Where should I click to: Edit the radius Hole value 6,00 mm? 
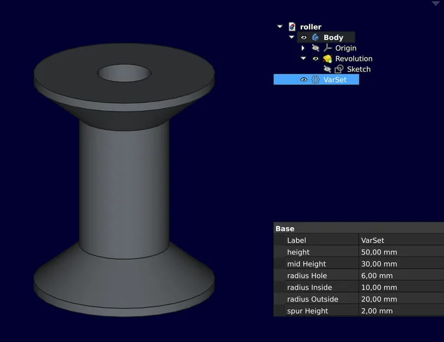pos(401,275)
